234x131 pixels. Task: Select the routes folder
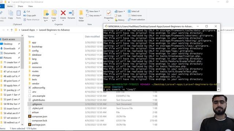[35, 71]
